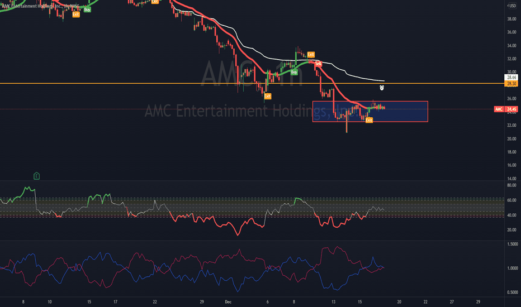Click the 34.00 price scale label
The image size is (521, 307).
coord(511,45)
